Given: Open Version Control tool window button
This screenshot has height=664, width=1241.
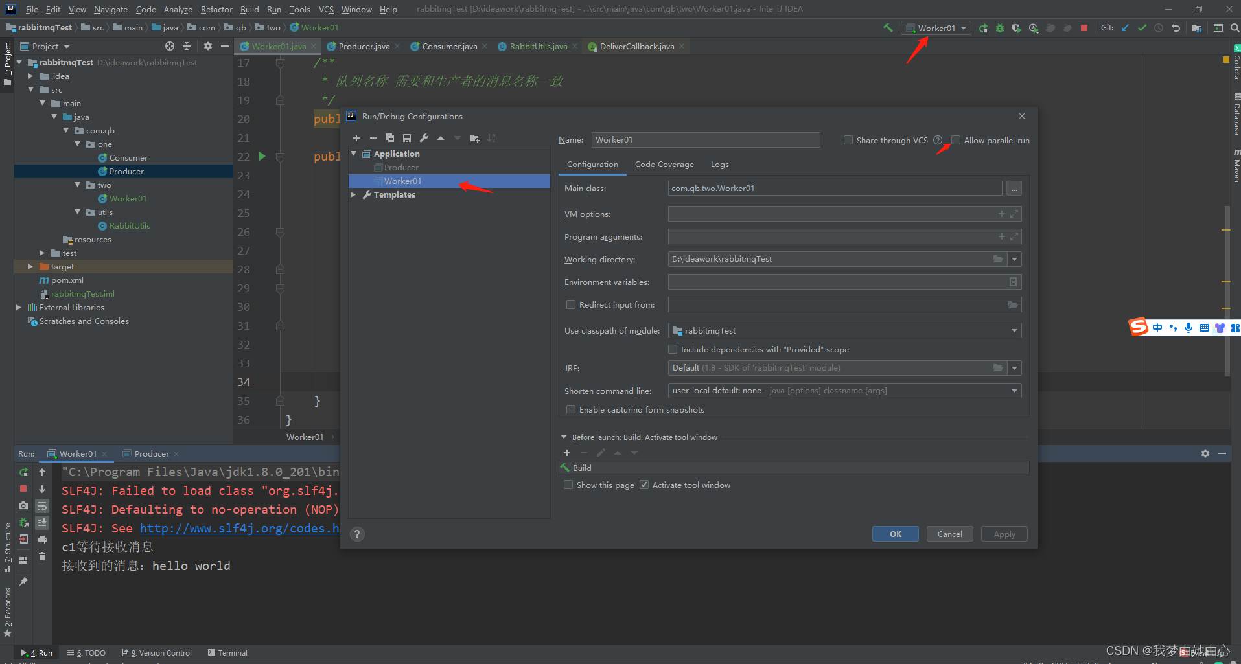Looking at the screenshot, I should click(x=157, y=652).
